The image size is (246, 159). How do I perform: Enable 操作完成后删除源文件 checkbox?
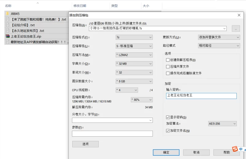168,73
